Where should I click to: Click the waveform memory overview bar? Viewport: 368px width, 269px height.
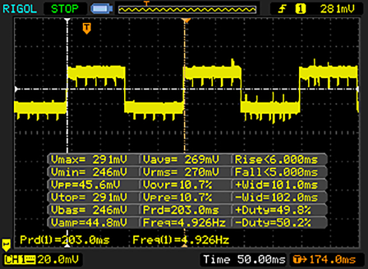187,9
